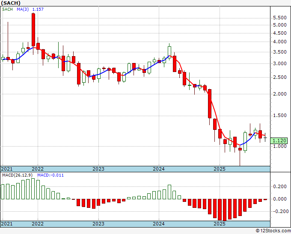The image size is (291, 234).
Task: Click the 0.000 MACD axis label
Action: pos(280,199)
